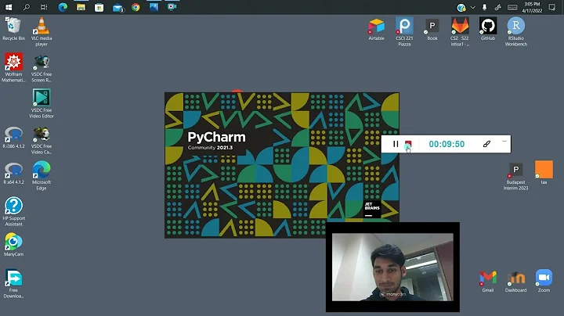Click the ManyCam webcam preview window
The height and width of the screenshot is (316, 564).
tap(392, 266)
